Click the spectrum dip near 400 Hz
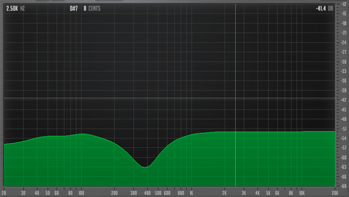 145,167
